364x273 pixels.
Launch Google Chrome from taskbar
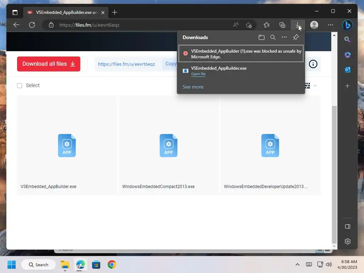point(112,264)
